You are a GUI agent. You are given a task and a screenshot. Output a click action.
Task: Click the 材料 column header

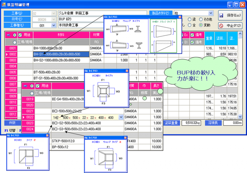[x=61, y=35]
